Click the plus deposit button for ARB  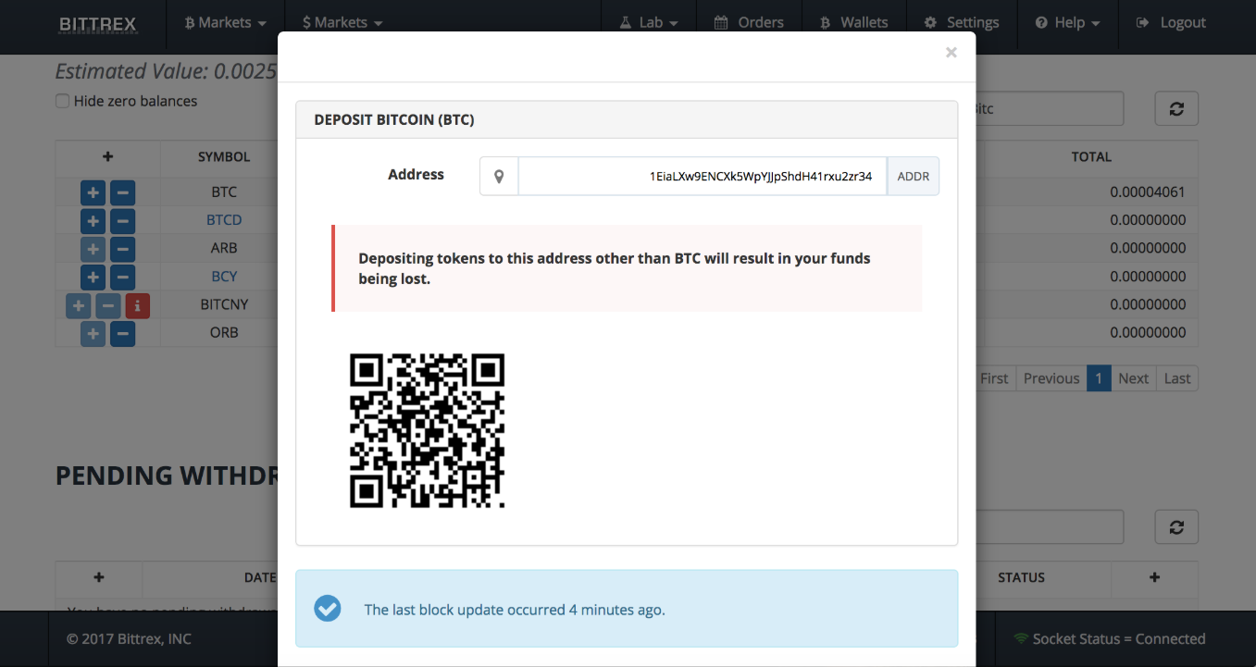[x=93, y=249]
